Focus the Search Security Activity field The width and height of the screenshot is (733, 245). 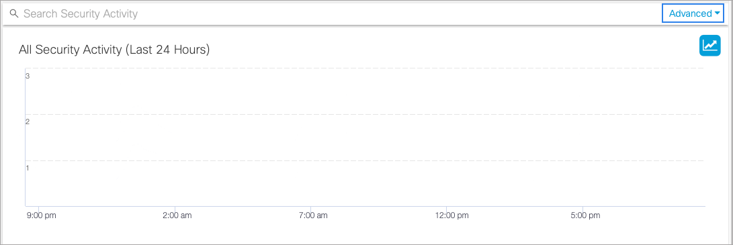click(332, 13)
